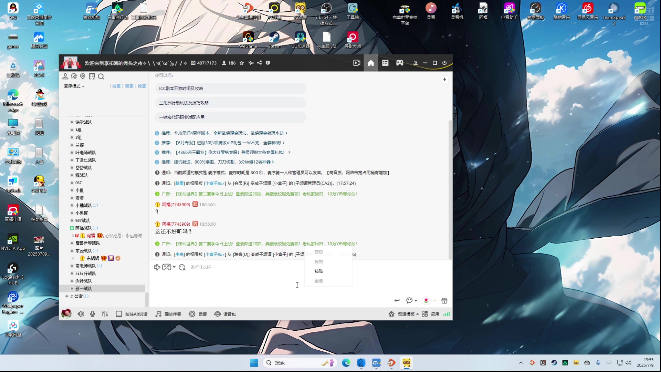Click the user avatar at bottom left
The height and width of the screenshot is (372, 661).
pyautogui.click(x=66, y=314)
